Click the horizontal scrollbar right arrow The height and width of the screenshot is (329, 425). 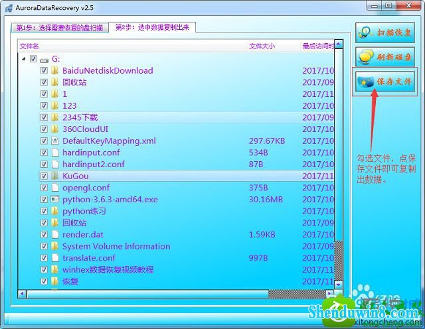329,294
